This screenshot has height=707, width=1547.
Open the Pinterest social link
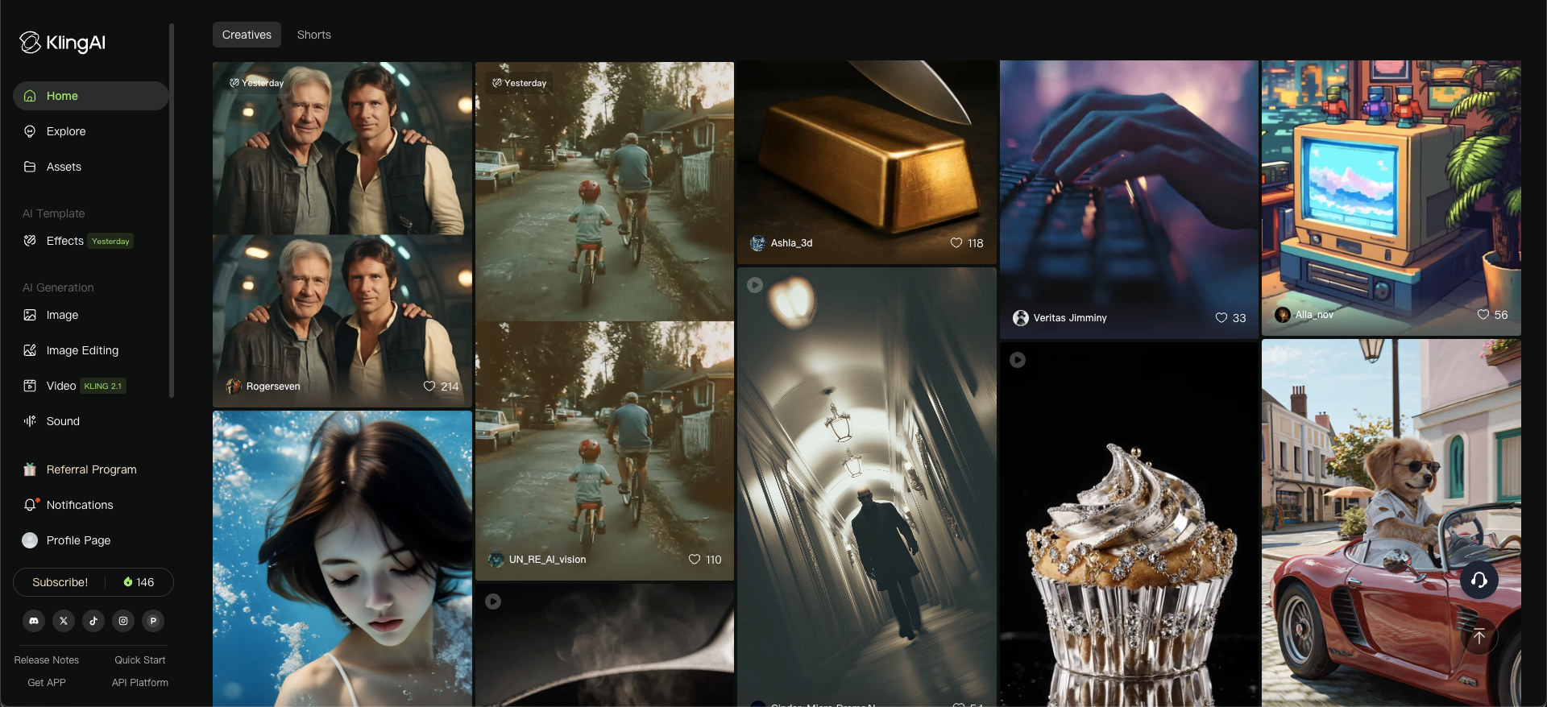coord(153,621)
